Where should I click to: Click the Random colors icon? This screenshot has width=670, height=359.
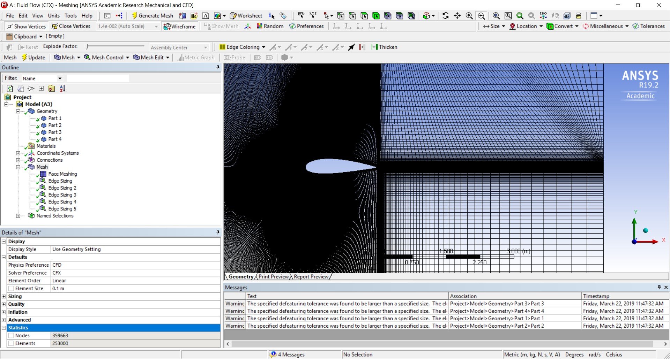tap(270, 26)
